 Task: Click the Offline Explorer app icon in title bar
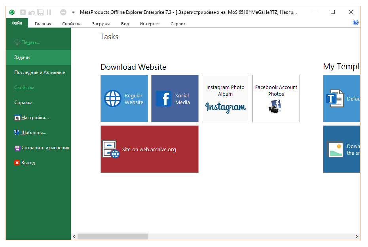click(12, 12)
